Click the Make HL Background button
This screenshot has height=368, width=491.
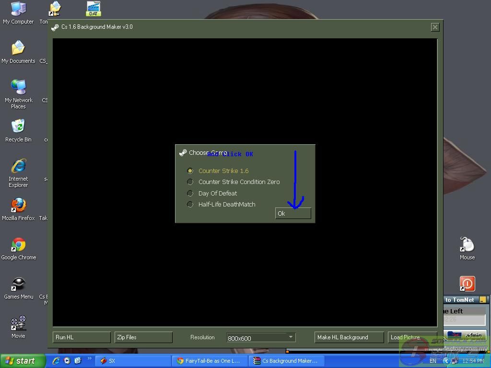[x=349, y=337]
